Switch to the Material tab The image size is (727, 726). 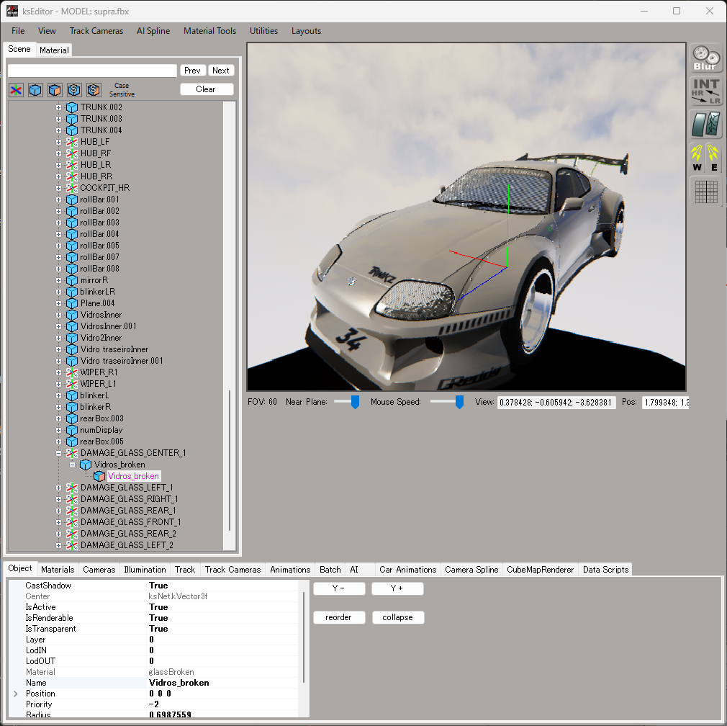pos(54,50)
